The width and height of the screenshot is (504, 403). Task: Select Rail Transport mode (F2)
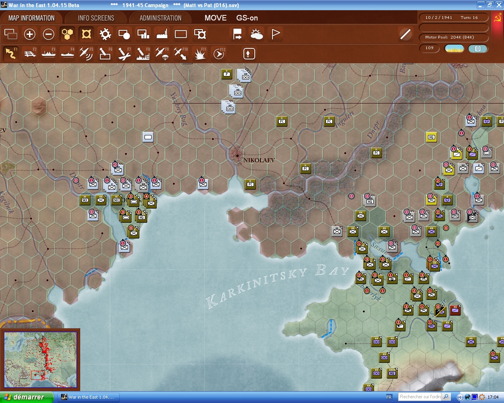30,54
